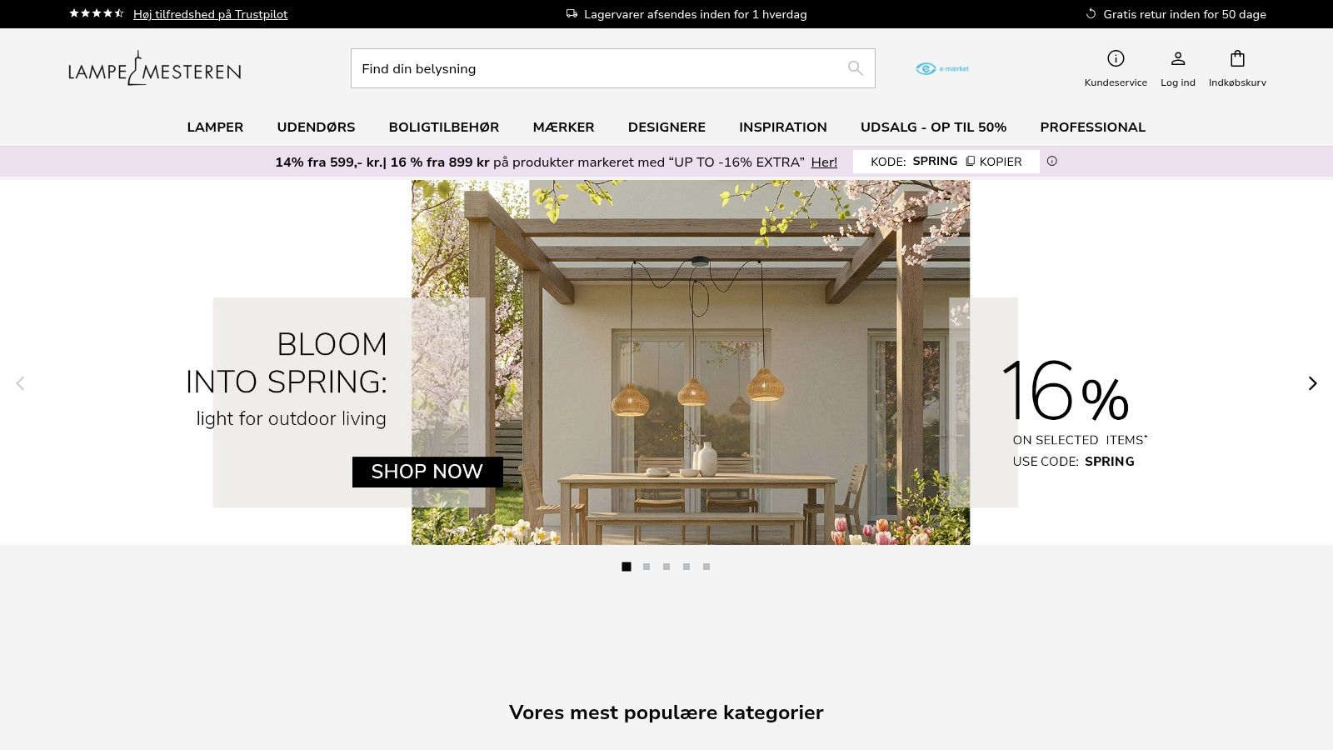Click the promo code info icon
Screen dimensions: 1333x750
[x=1052, y=162]
